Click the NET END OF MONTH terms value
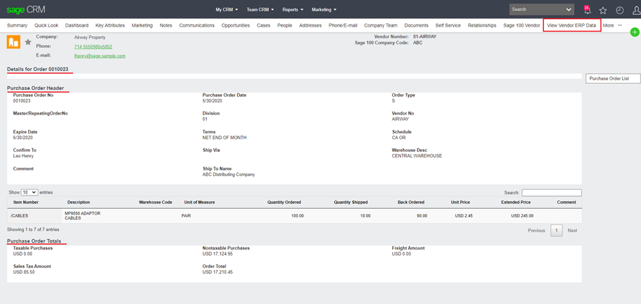The image size is (641, 304). [224, 138]
